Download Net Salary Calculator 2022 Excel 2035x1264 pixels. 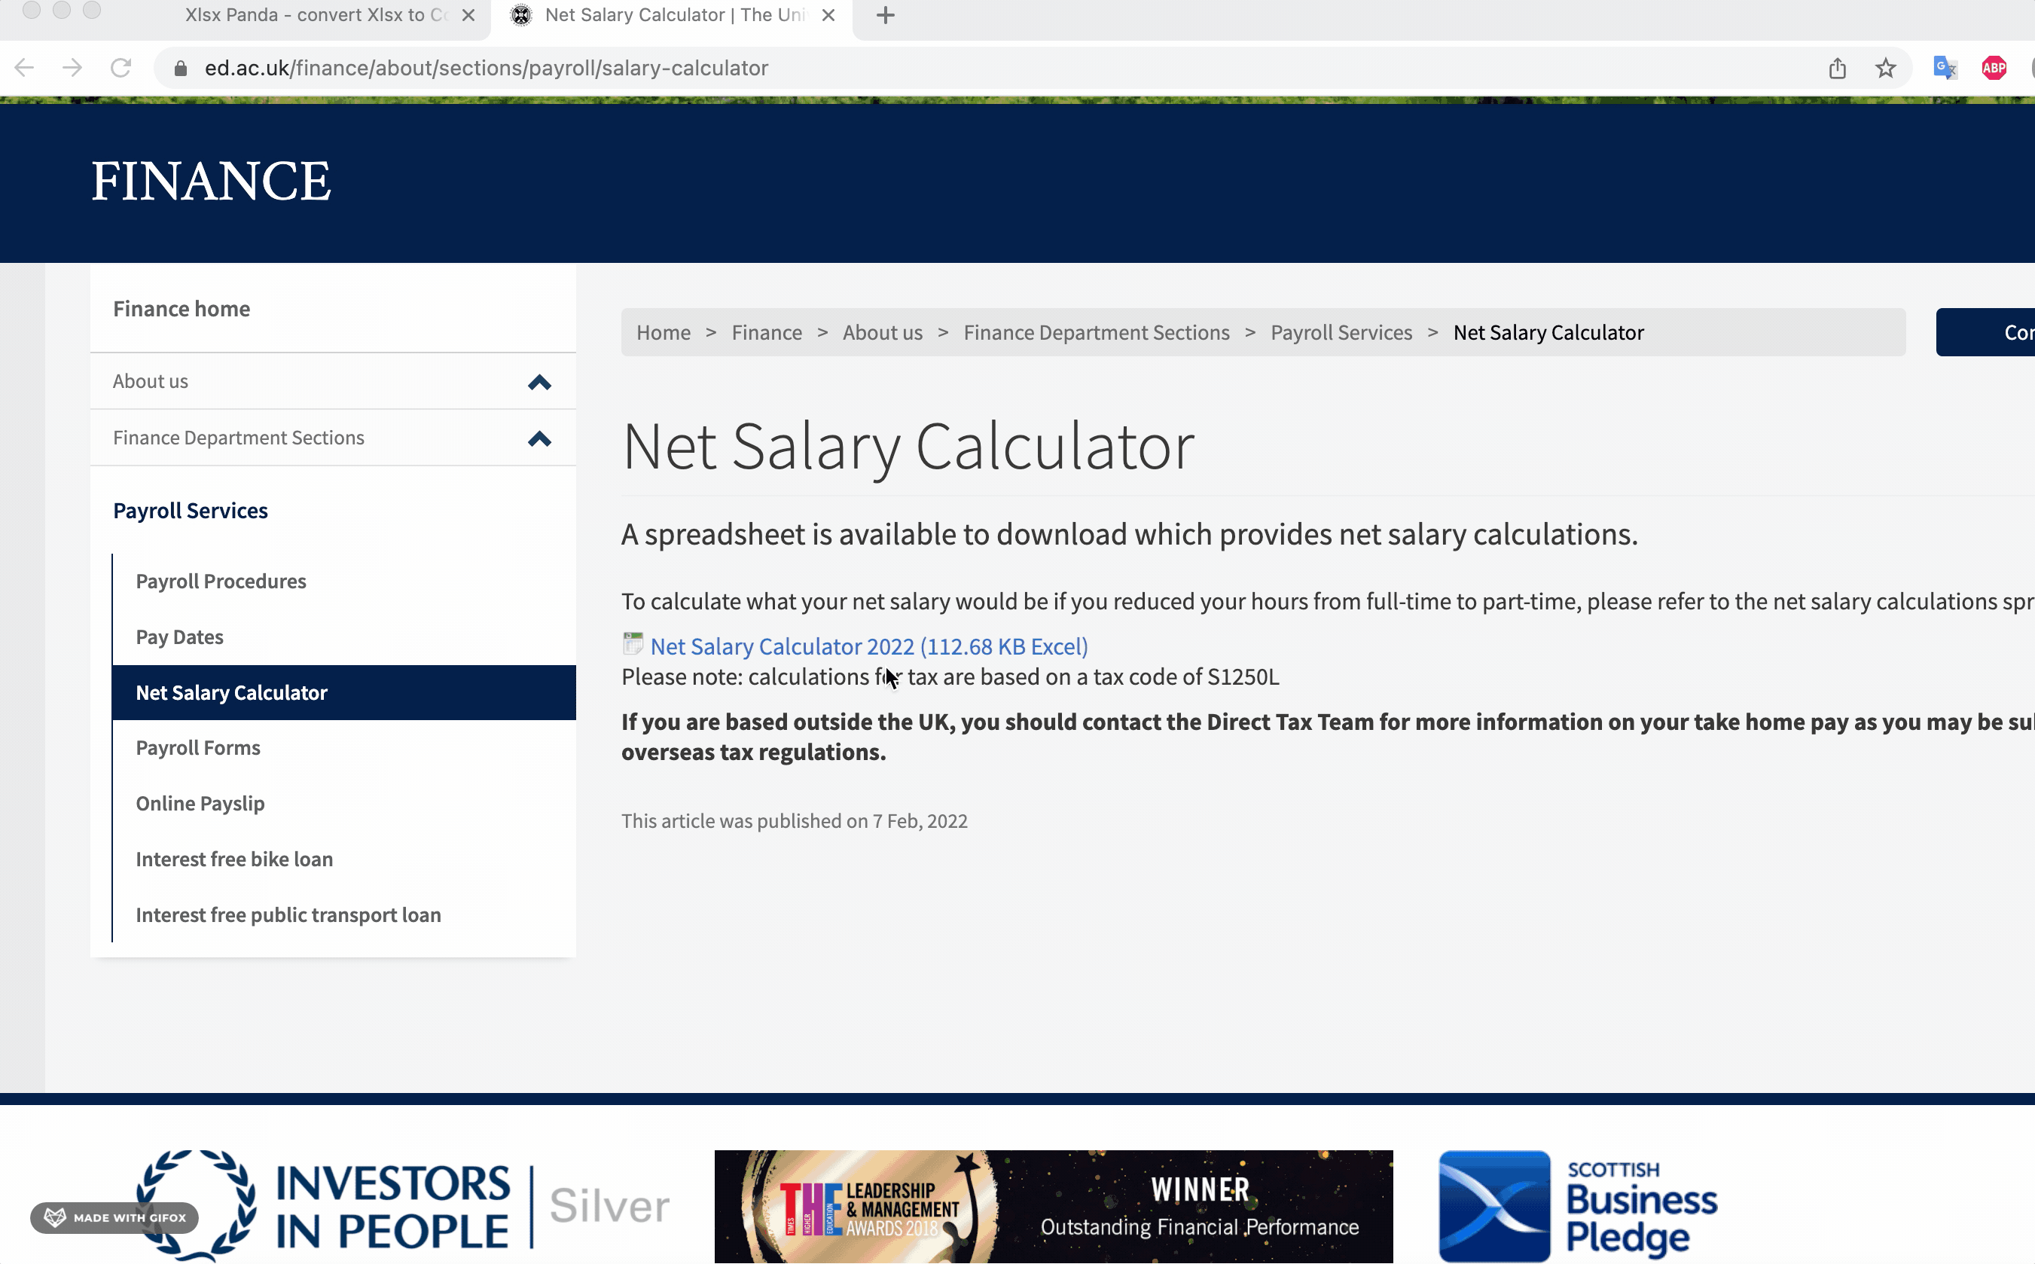868,646
